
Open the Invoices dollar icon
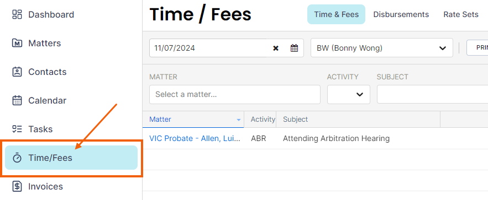pyautogui.click(x=17, y=186)
